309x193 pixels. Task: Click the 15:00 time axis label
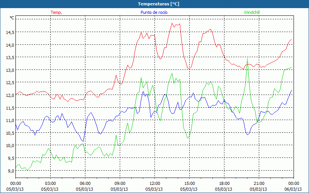click(189, 184)
